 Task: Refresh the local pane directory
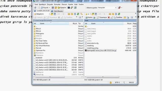click(78, 14)
